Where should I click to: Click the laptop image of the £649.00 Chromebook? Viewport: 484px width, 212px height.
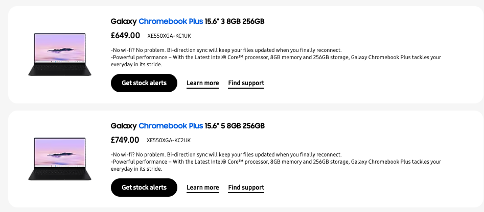(x=59, y=55)
